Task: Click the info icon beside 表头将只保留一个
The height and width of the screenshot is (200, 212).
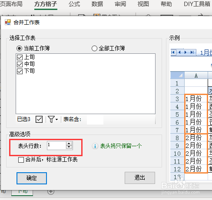Action: point(95,146)
